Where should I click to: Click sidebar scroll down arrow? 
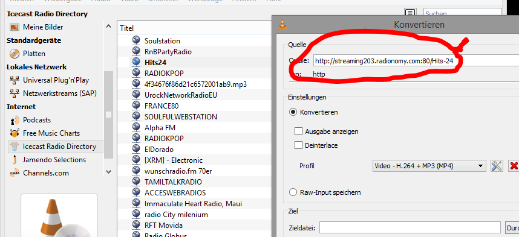coord(108,172)
